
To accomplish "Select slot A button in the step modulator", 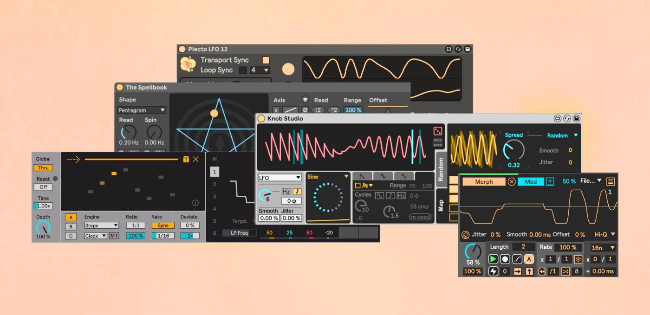I will point(71,217).
